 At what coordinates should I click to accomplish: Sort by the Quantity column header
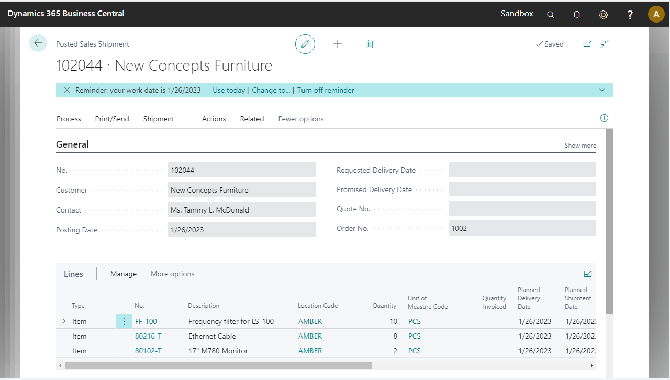click(x=384, y=306)
